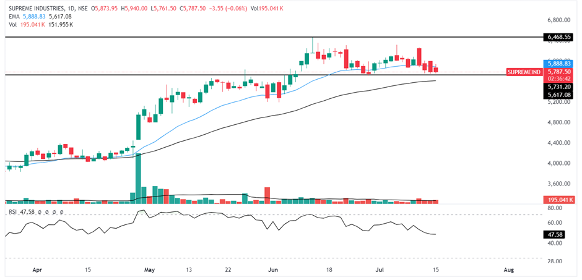The height and width of the screenshot is (280, 582).
Task: Click the red SUPREMEIND ticker tag
Action: point(524,72)
